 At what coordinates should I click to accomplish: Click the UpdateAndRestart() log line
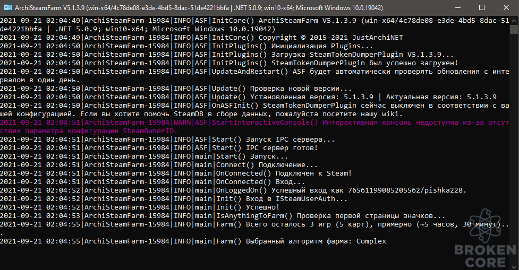tap(254, 76)
